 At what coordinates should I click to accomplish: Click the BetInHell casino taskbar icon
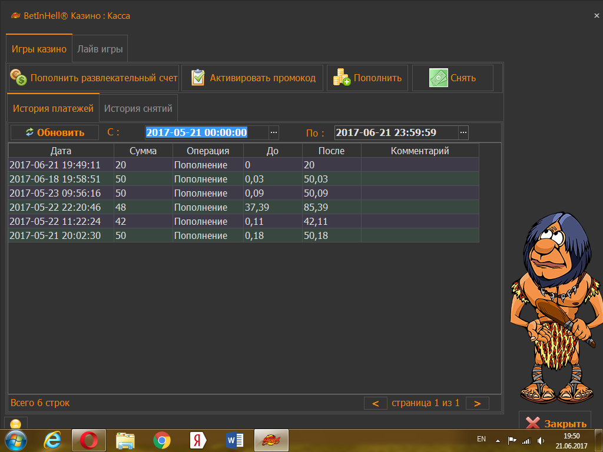click(x=271, y=440)
